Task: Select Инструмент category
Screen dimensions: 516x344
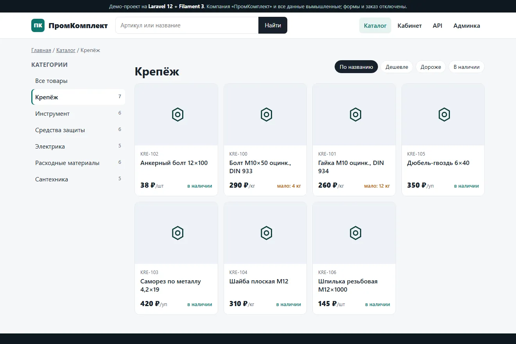Action: [78, 114]
